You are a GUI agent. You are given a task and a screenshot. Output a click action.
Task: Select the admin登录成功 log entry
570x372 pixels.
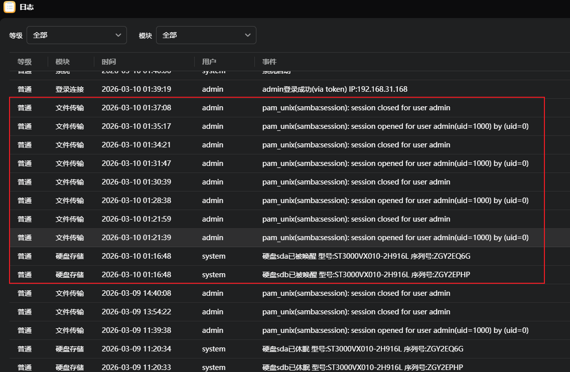[335, 89]
